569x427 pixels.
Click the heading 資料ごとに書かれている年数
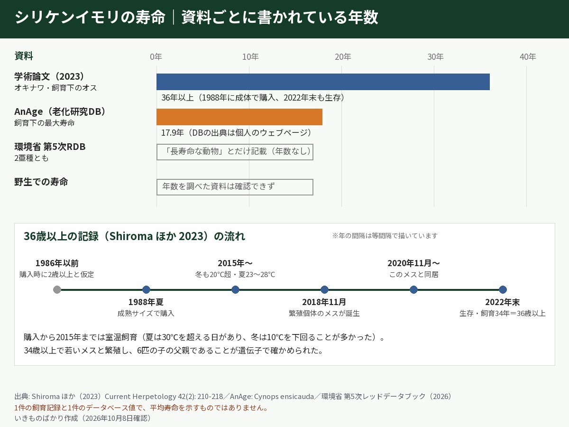pos(280,18)
